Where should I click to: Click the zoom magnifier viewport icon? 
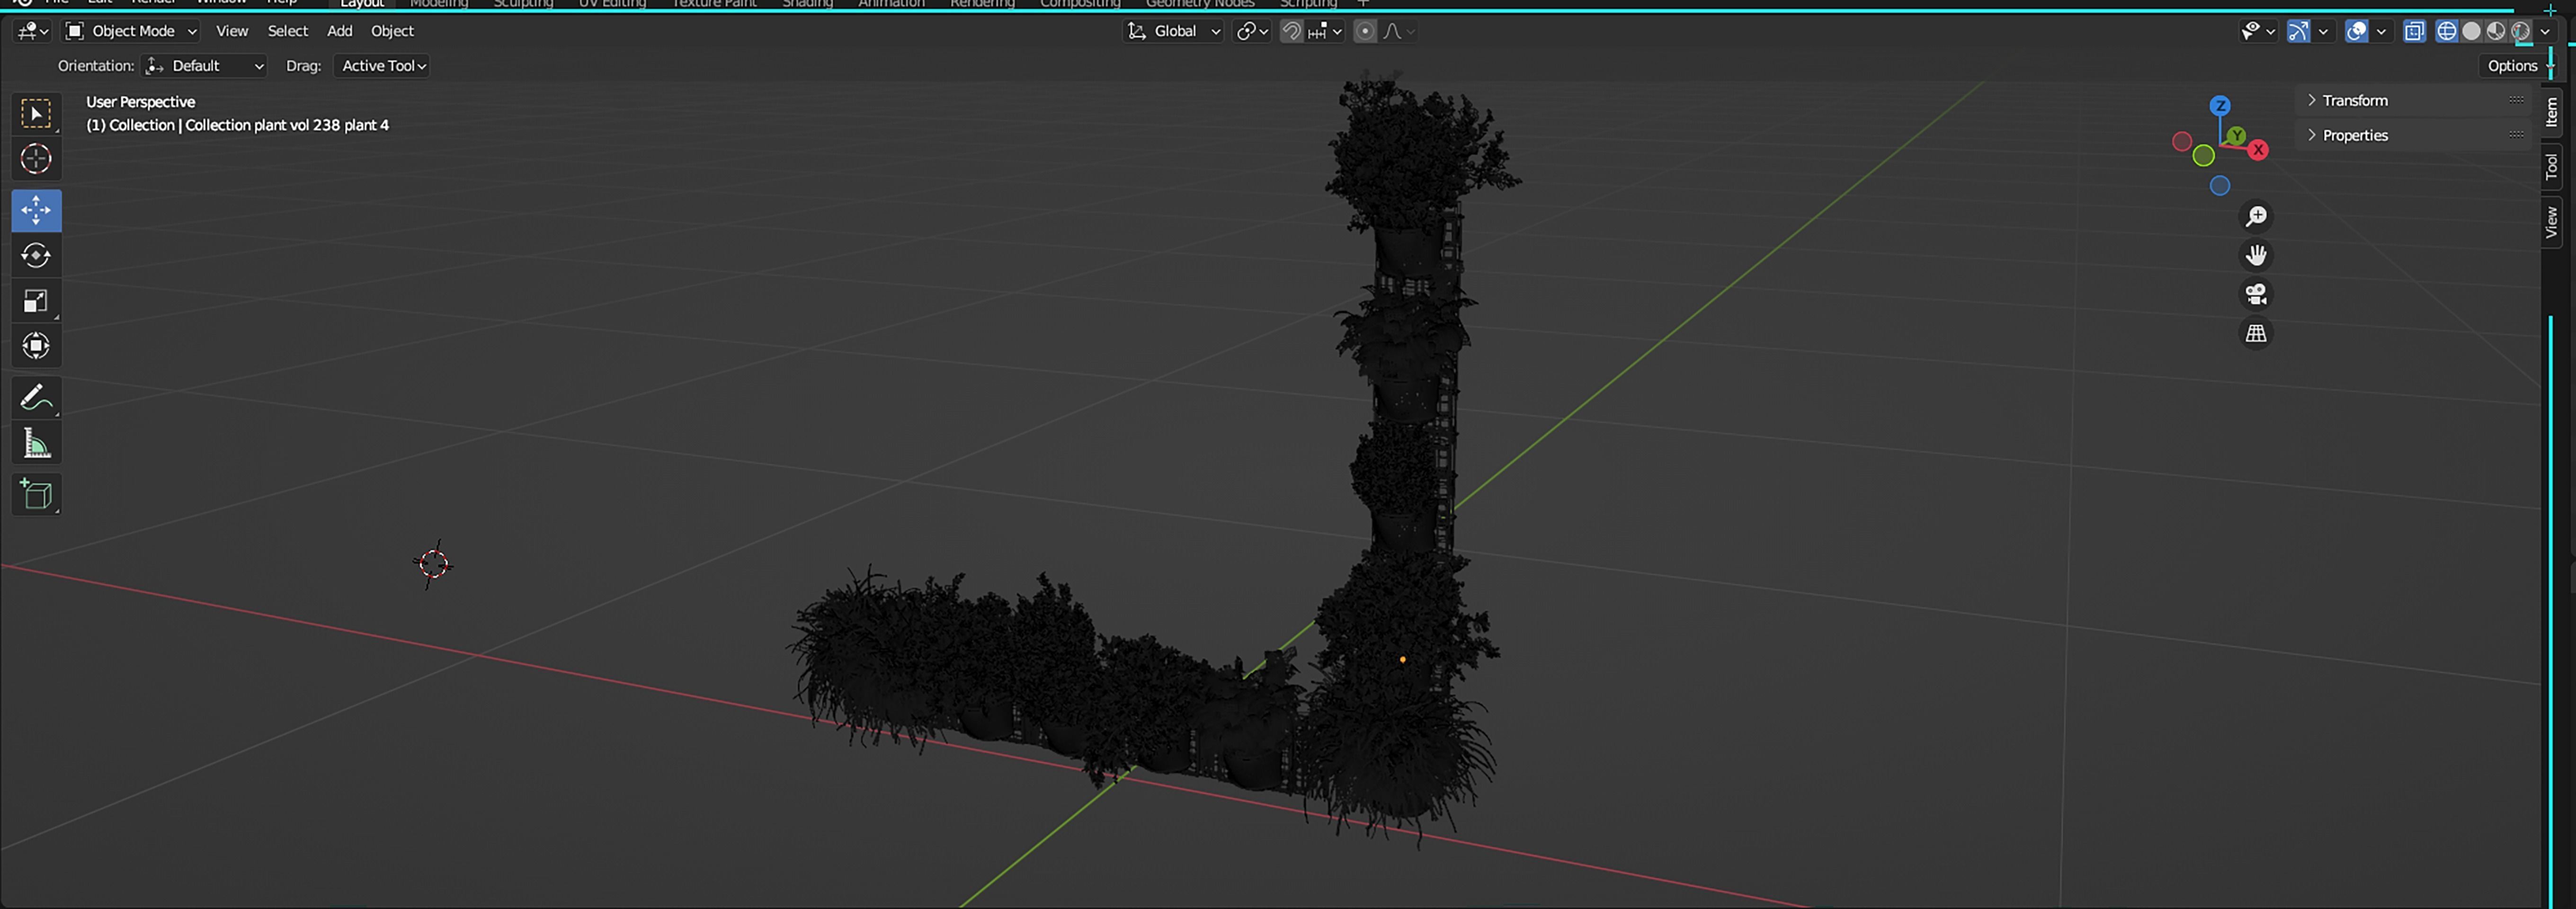click(x=2256, y=216)
